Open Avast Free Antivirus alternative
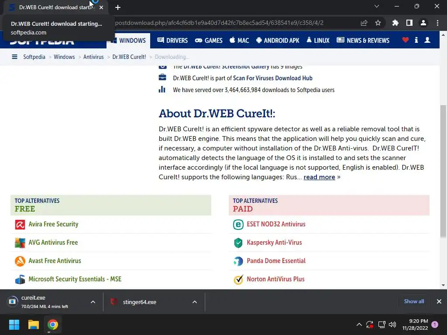 click(x=55, y=261)
